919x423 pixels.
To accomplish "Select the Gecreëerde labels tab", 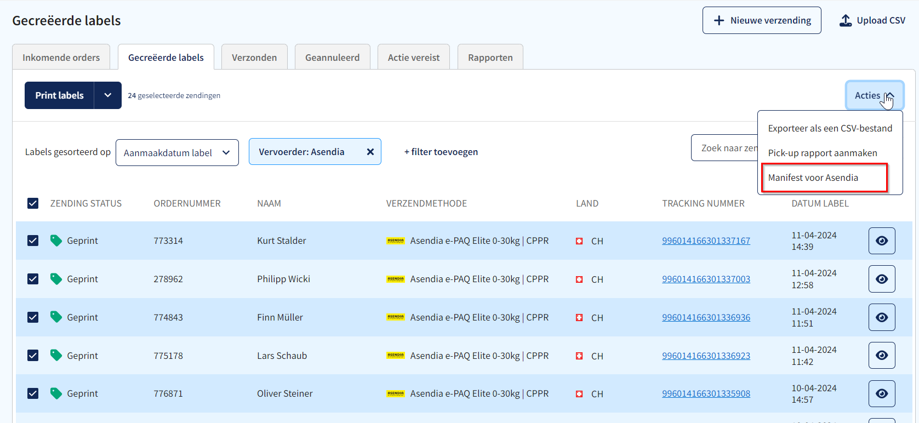I will point(166,58).
